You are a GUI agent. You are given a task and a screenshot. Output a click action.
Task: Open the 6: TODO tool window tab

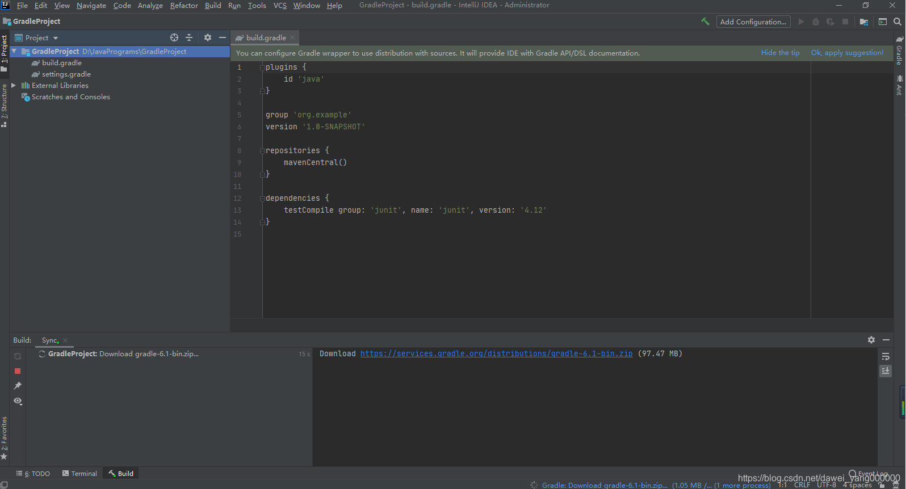(33, 474)
